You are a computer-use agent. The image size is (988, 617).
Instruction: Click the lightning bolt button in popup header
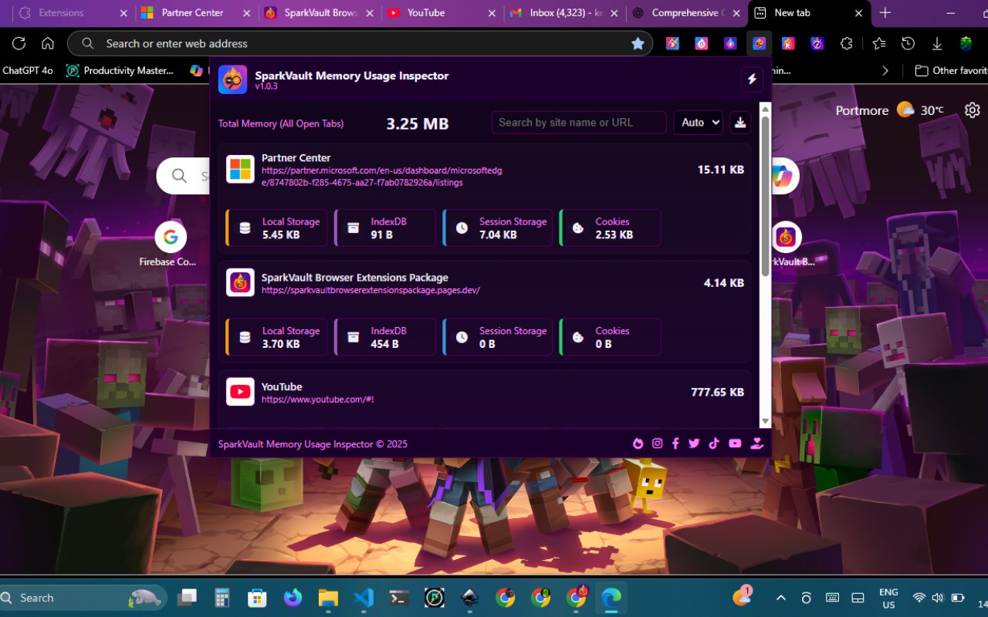coord(752,79)
